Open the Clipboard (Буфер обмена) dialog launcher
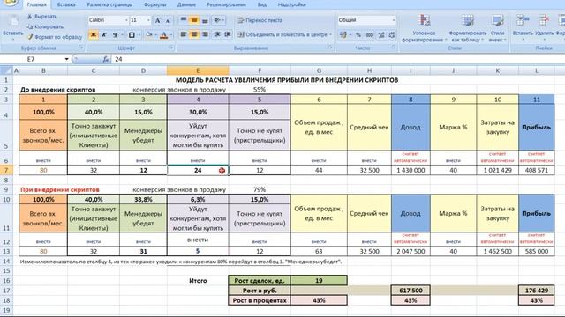Image resolution: width=565 pixels, height=317 pixels. (81, 48)
